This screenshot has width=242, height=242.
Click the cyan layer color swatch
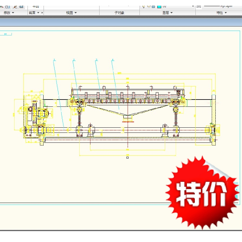(x=159, y=7)
